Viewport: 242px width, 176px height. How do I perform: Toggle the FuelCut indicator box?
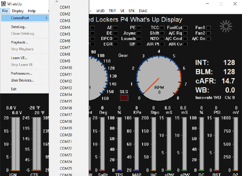[x=185, y=28]
